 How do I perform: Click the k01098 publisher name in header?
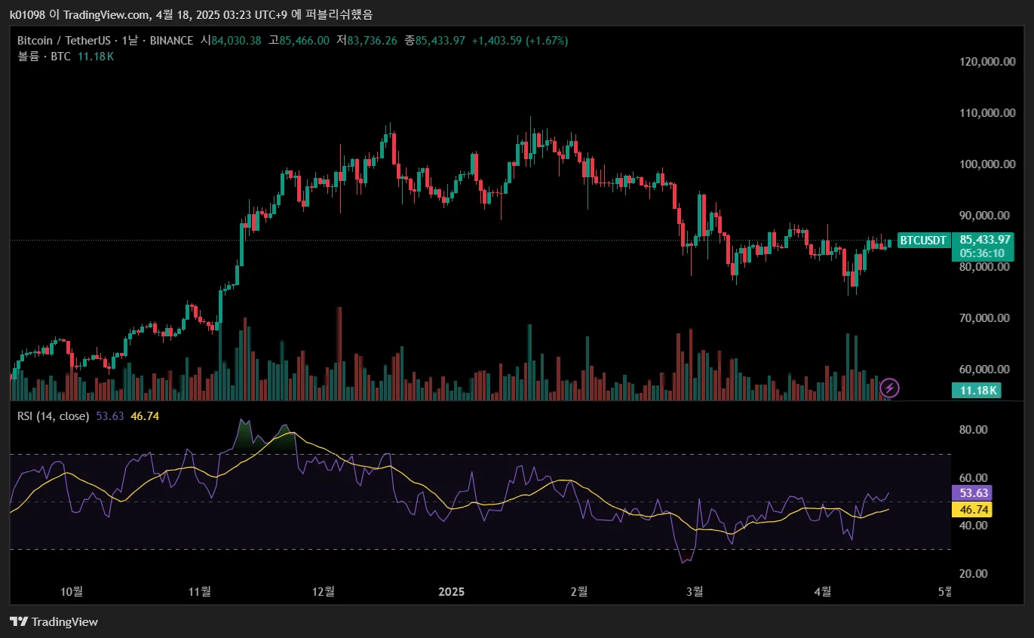28,14
